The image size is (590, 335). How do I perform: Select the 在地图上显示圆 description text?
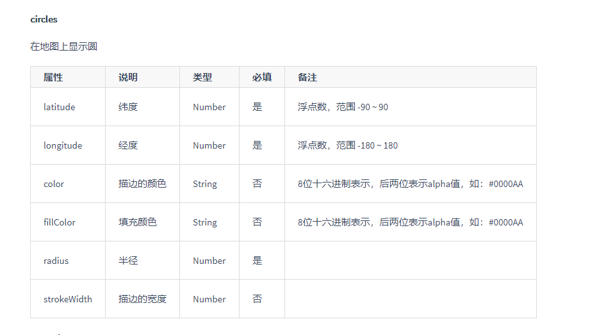[63, 46]
